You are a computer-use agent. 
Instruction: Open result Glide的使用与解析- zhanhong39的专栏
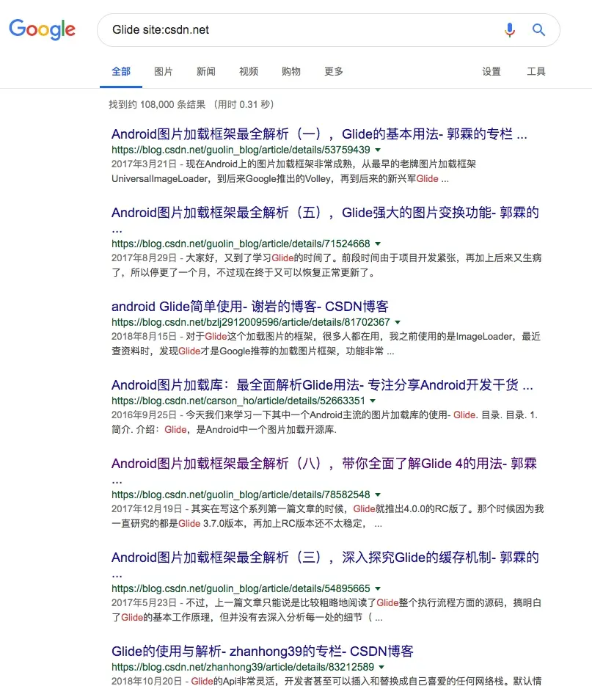pos(262,651)
